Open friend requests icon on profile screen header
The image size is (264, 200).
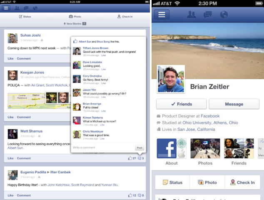[x=191, y=15]
